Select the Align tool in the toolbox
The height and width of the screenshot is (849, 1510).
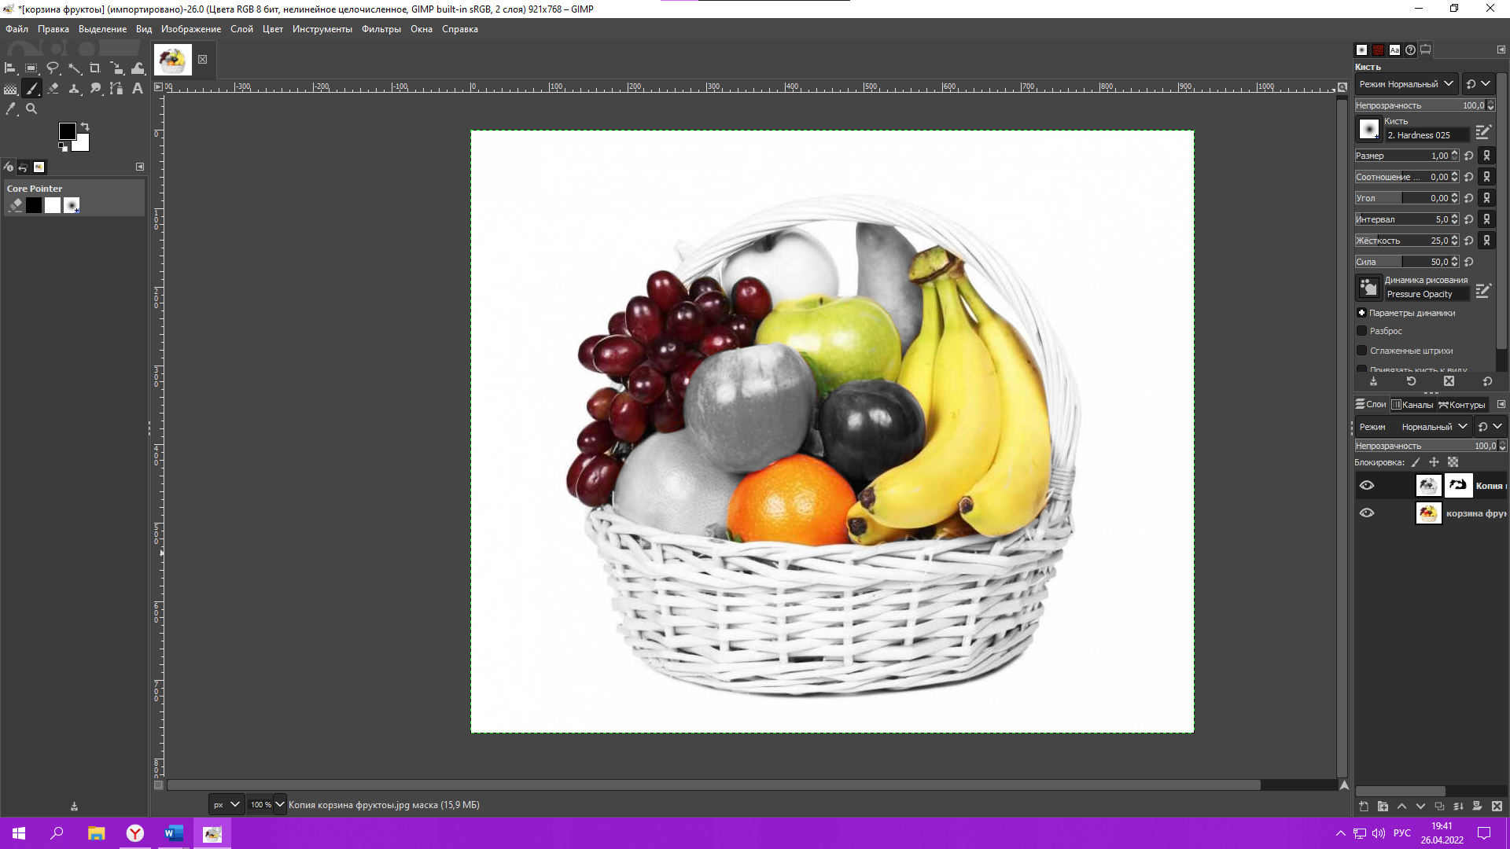[10, 68]
